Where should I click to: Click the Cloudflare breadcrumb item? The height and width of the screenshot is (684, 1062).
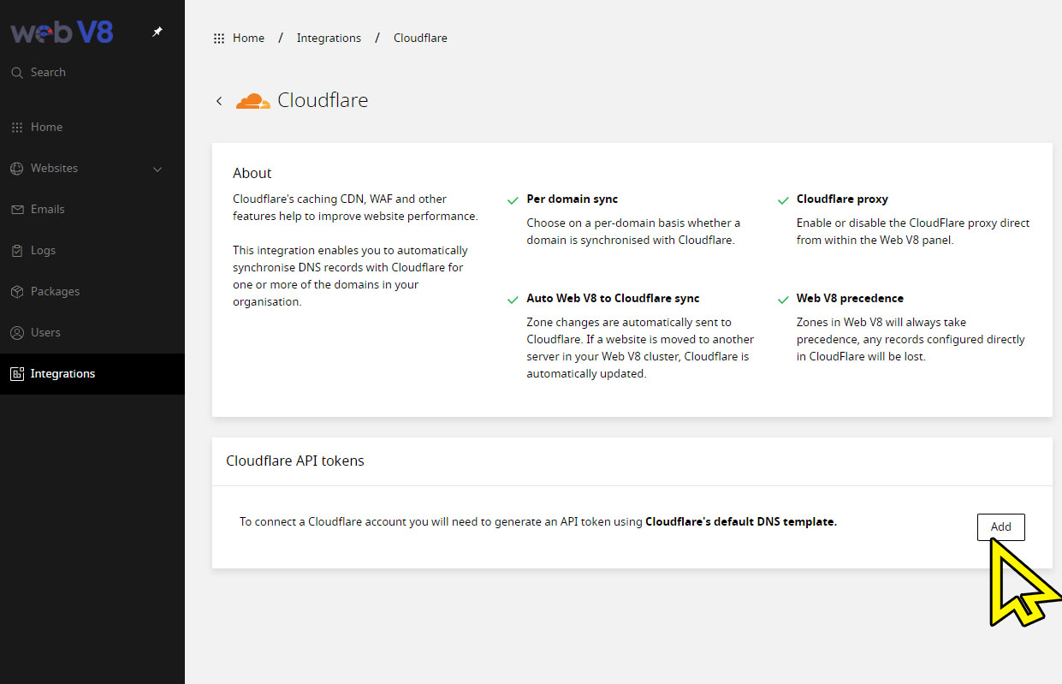click(420, 39)
